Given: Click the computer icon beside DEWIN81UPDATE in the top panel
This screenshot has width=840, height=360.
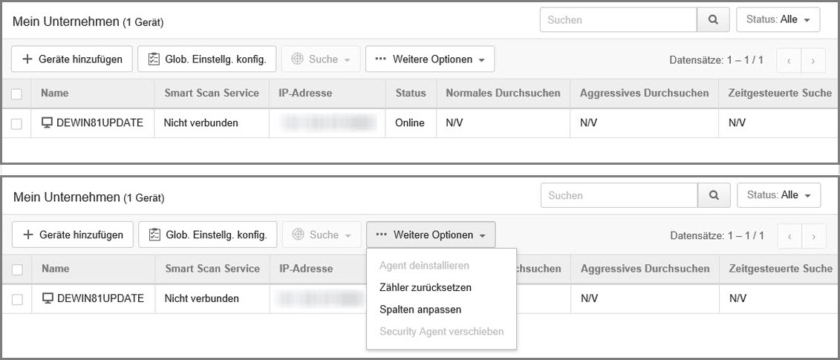Looking at the screenshot, I should coord(48,122).
